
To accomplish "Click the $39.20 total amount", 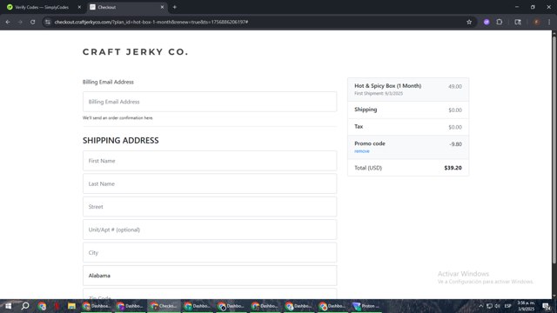I will pos(453,168).
